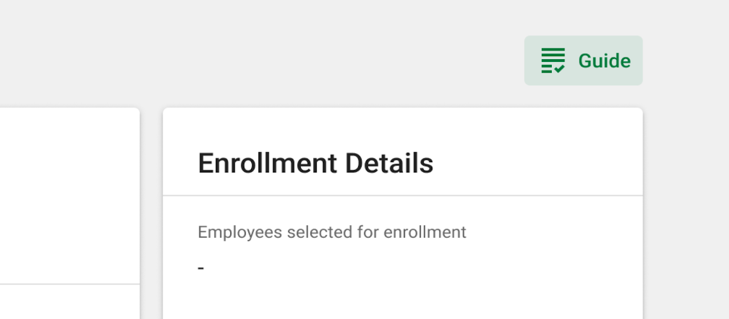Open the Guide button
This screenshot has height=319, width=729.
pos(583,61)
